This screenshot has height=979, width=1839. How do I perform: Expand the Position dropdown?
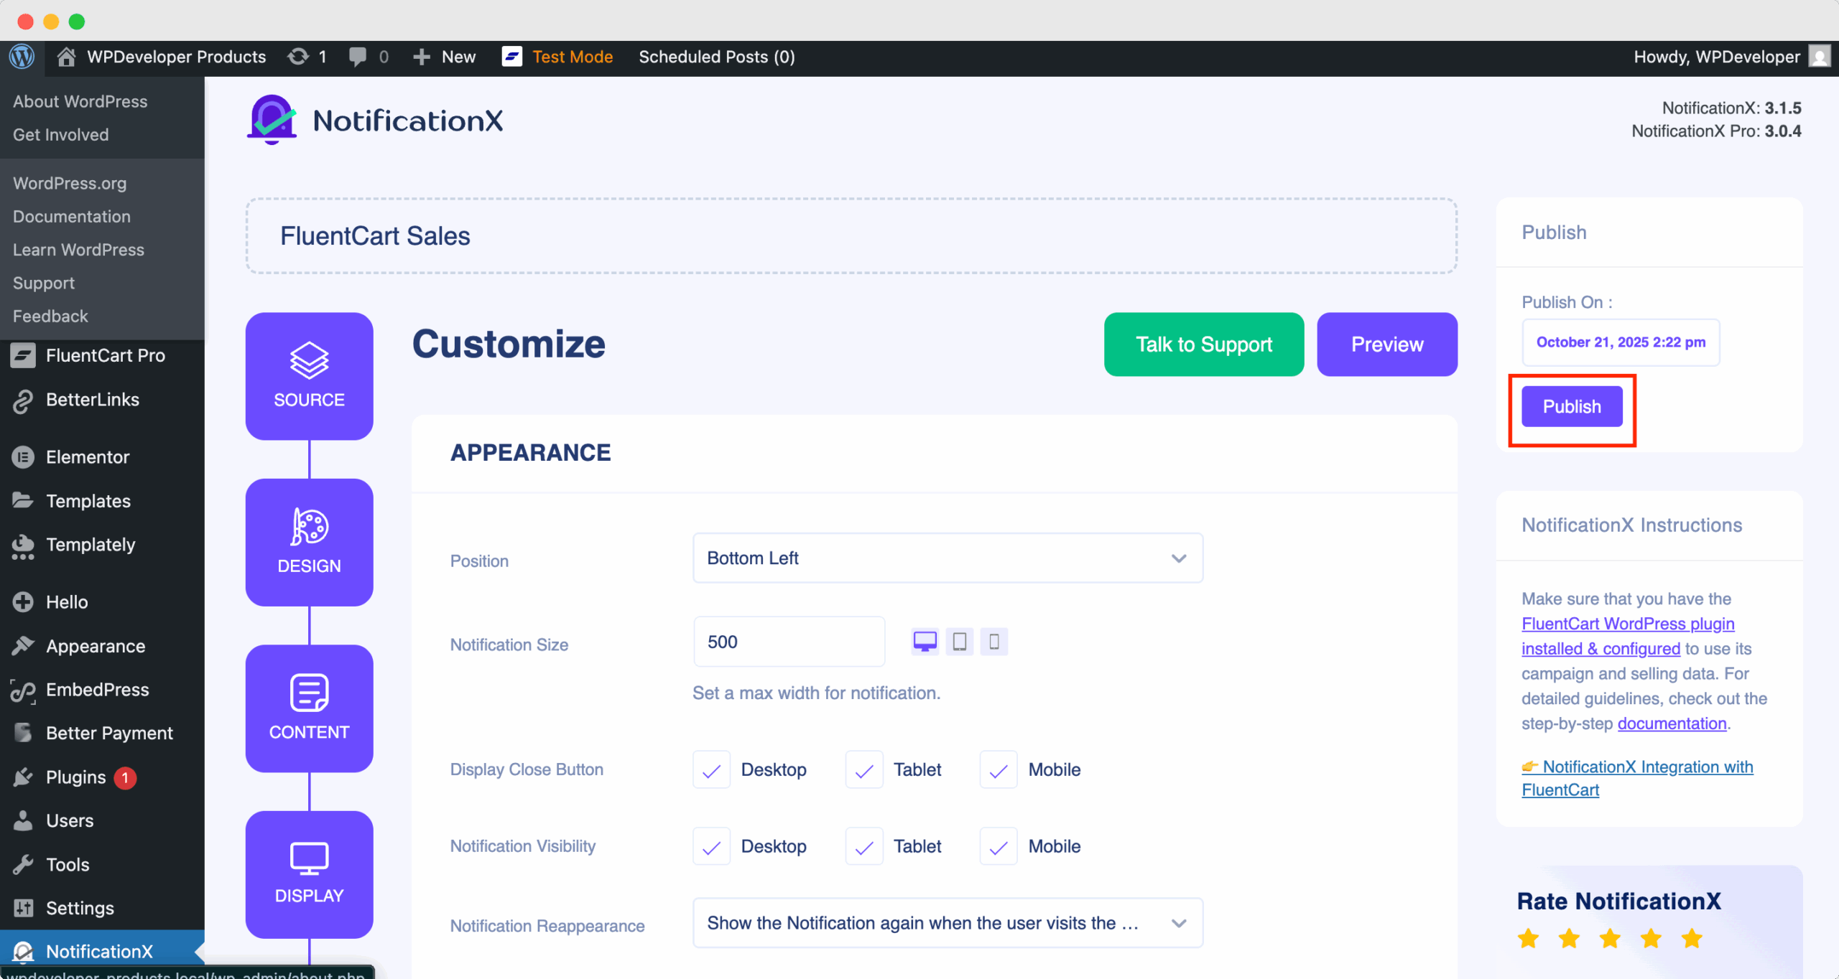[947, 558]
